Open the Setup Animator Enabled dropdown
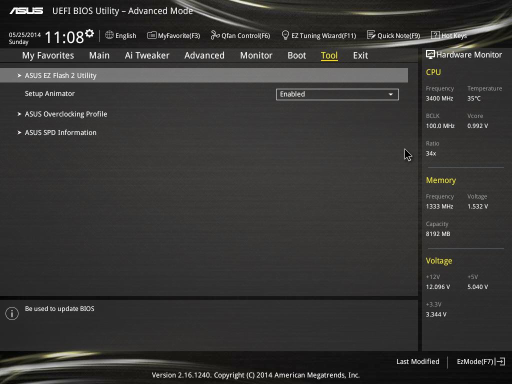This screenshot has height=384, width=512. (337, 94)
